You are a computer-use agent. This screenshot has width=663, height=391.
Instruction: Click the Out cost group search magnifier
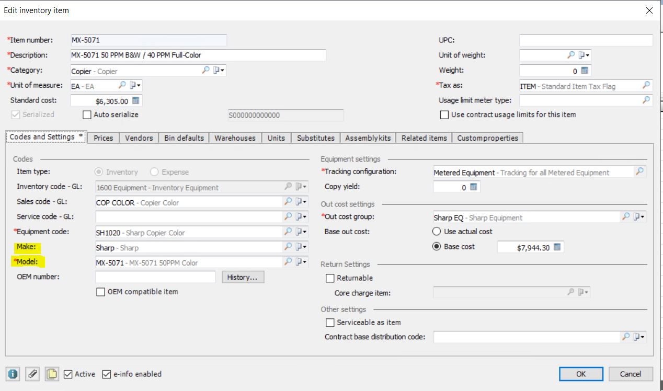point(626,216)
